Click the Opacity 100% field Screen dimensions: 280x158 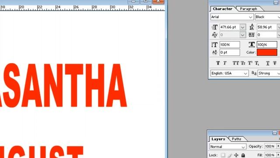[270, 146]
